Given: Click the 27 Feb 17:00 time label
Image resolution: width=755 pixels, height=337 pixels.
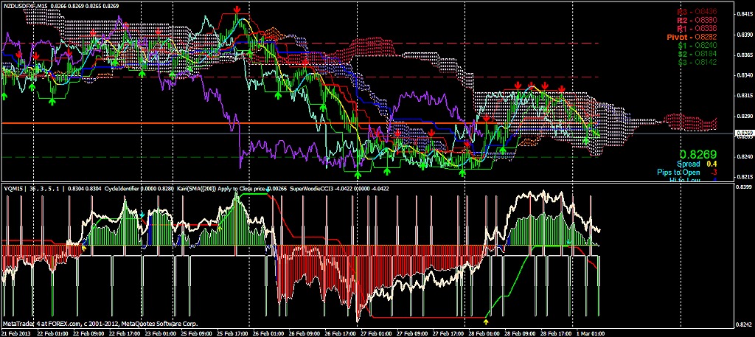Looking at the screenshot, I should [449, 333].
